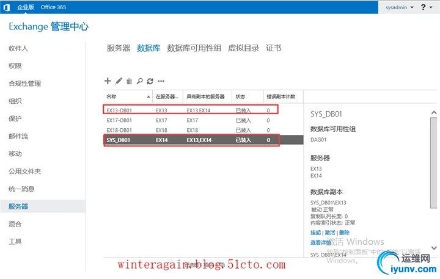The image size is (440, 279).
Task: Open 公用文件夹 section
Action: click(x=24, y=172)
